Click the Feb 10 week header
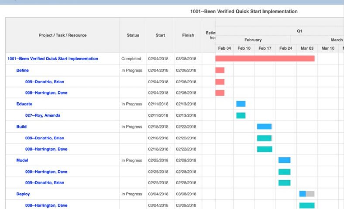This screenshot has width=344, height=209. [x=244, y=48]
